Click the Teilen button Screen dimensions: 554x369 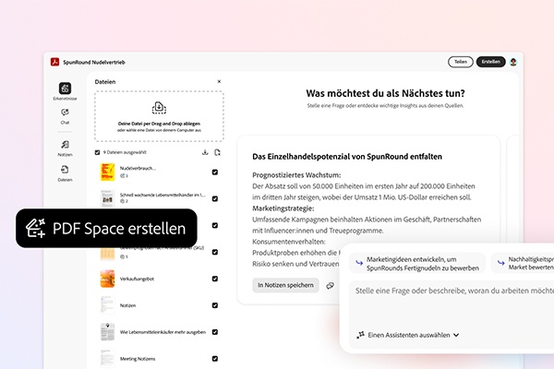click(x=459, y=62)
